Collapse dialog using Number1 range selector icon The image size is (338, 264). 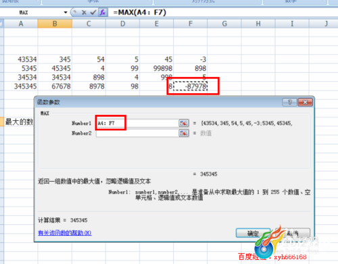coord(184,123)
